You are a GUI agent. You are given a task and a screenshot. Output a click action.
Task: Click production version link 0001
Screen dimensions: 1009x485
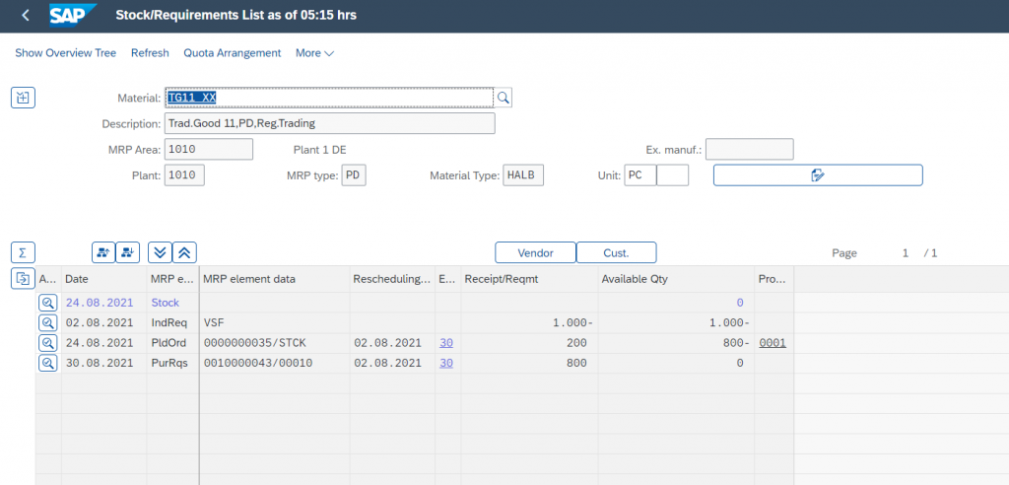pyautogui.click(x=773, y=343)
